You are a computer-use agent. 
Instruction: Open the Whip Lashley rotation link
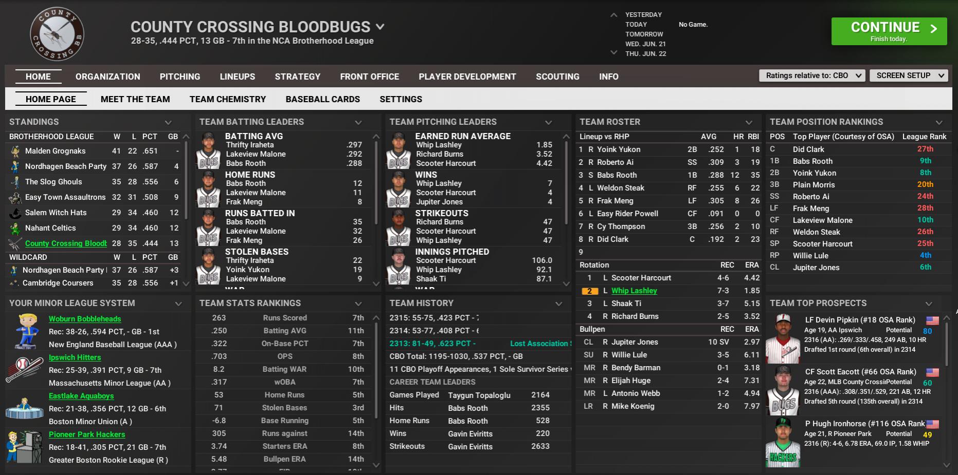point(634,291)
